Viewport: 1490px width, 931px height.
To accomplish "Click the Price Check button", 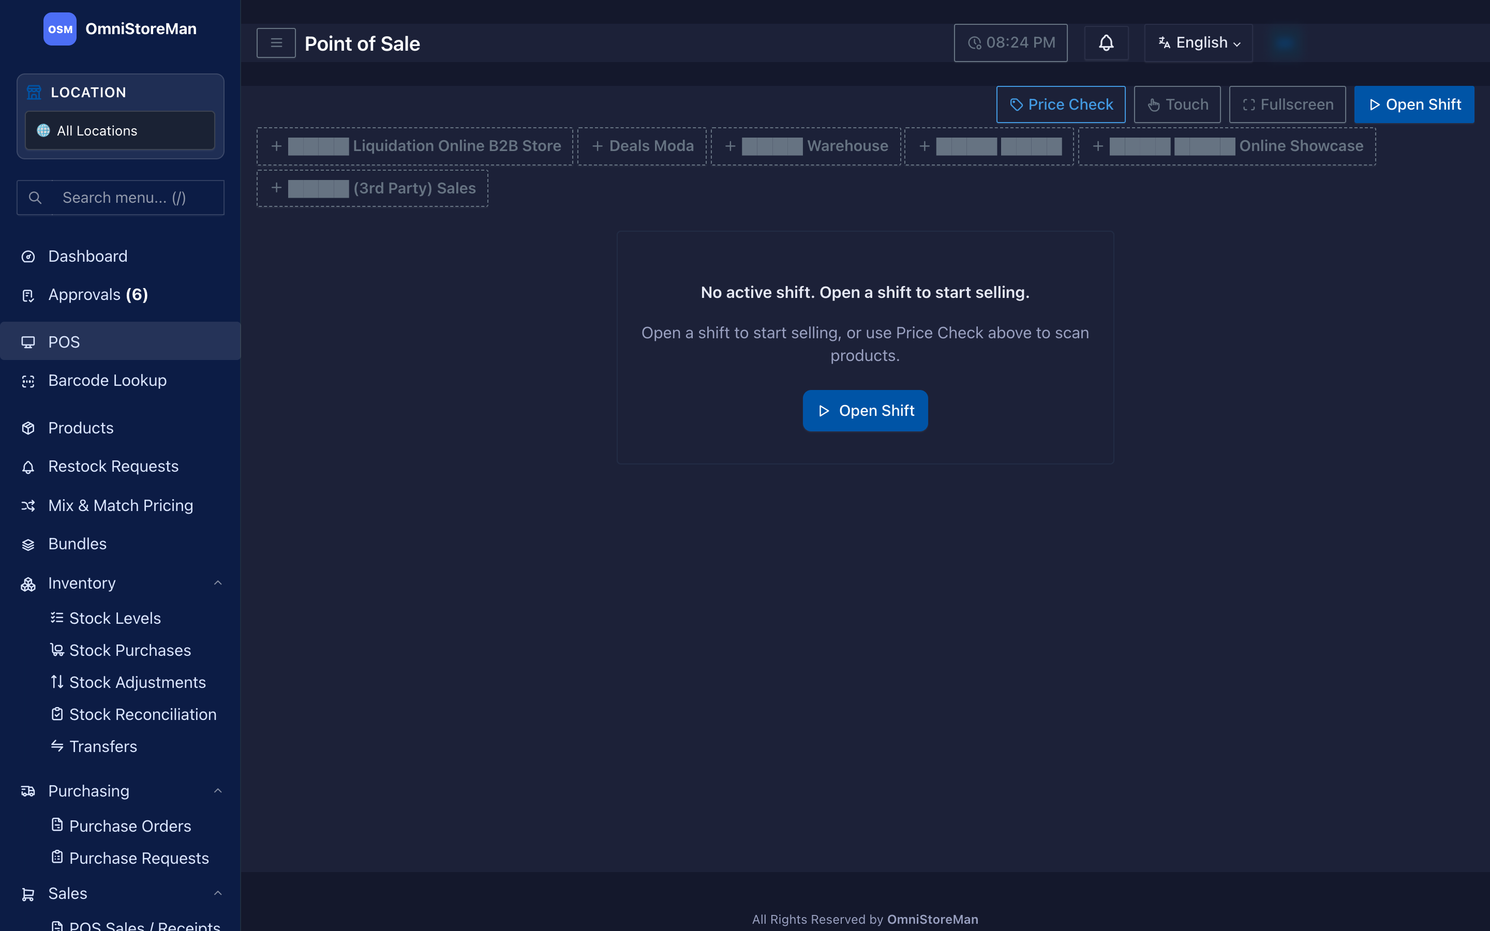I will pos(1061,104).
